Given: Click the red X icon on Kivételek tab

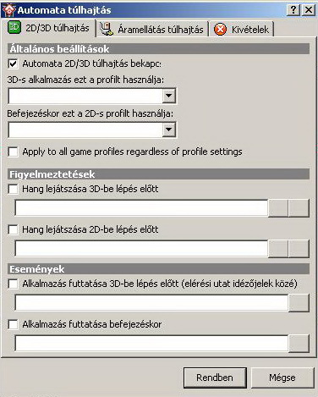Looking at the screenshot, I should pyautogui.click(x=220, y=30).
